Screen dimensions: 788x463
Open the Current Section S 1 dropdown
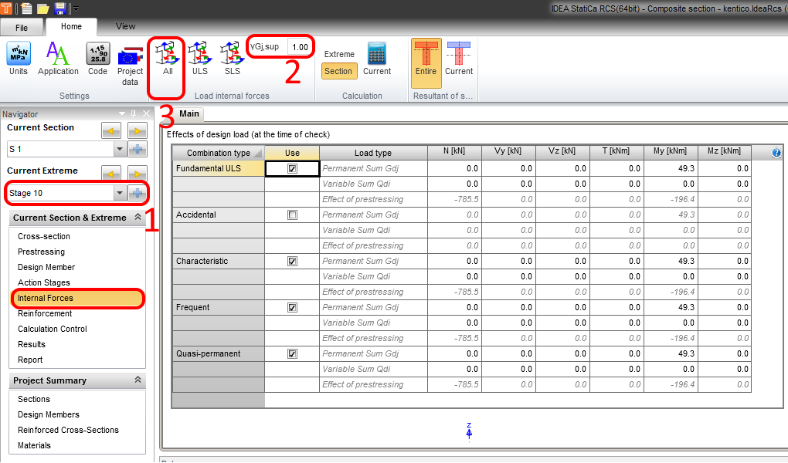(x=119, y=149)
